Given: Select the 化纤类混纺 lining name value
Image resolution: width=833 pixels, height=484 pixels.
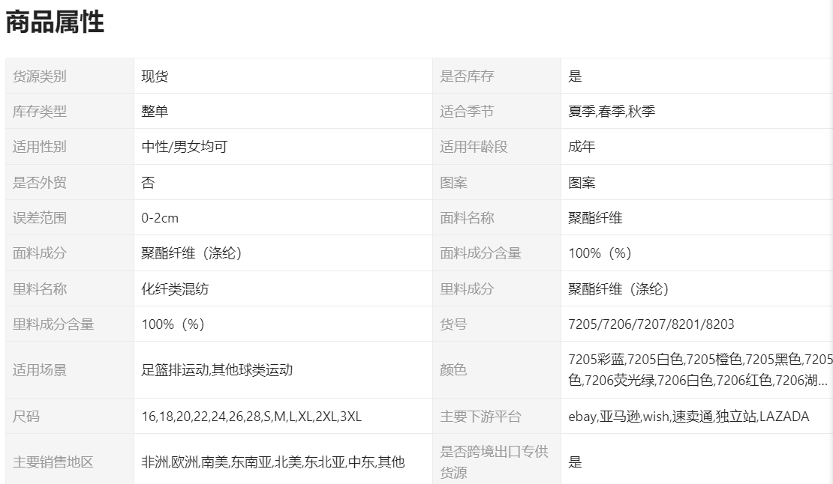Looking at the screenshot, I should (x=175, y=289).
